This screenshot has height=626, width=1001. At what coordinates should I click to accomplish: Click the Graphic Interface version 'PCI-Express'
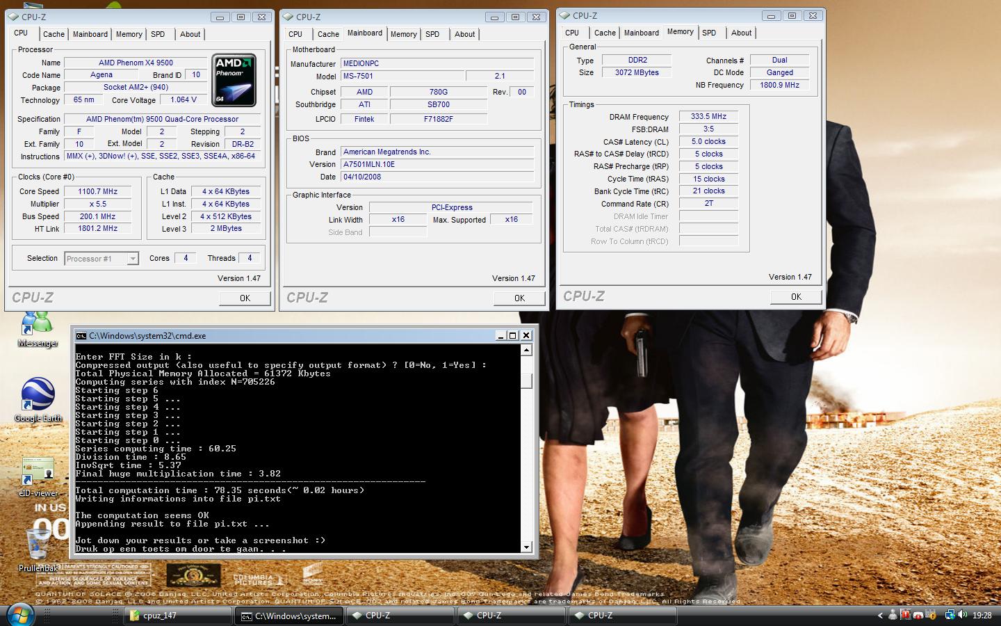[451, 207]
